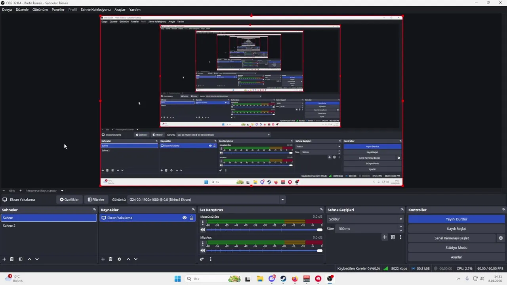Open the Görünüm menu

40,9
